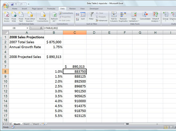Sort Z to A descending
Image resolution: width=176 pixels, height=131 pixels.
click(x=77, y=19)
